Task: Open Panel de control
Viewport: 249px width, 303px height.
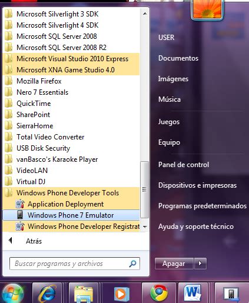Action: click(184, 165)
